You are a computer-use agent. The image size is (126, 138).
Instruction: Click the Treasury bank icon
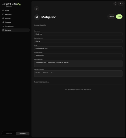coord(3,22)
